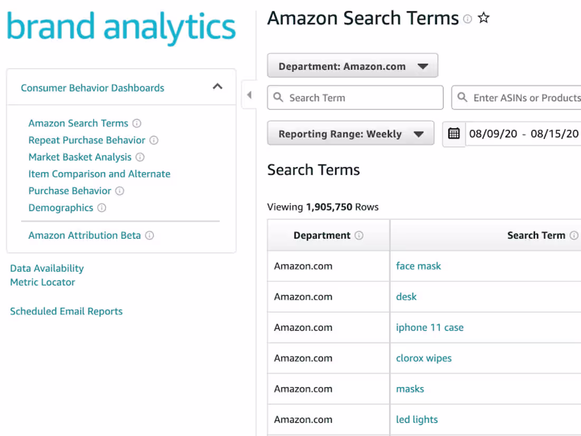This screenshot has height=436, width=581.
Task: Click info icon beside Purchase Behavior
Action: pos(120,191)
